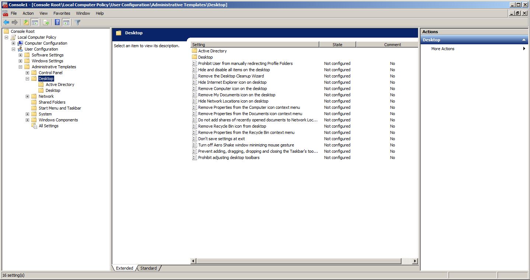Collapse the Desktop section in Actions pane
The width and height of the screenshot is (530, 280).
tap(524, 40)
